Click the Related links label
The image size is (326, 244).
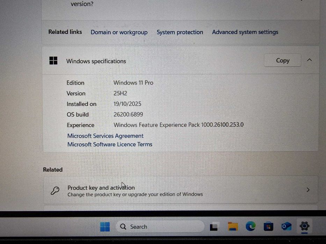pyautogui.click(x=65, y=32)
